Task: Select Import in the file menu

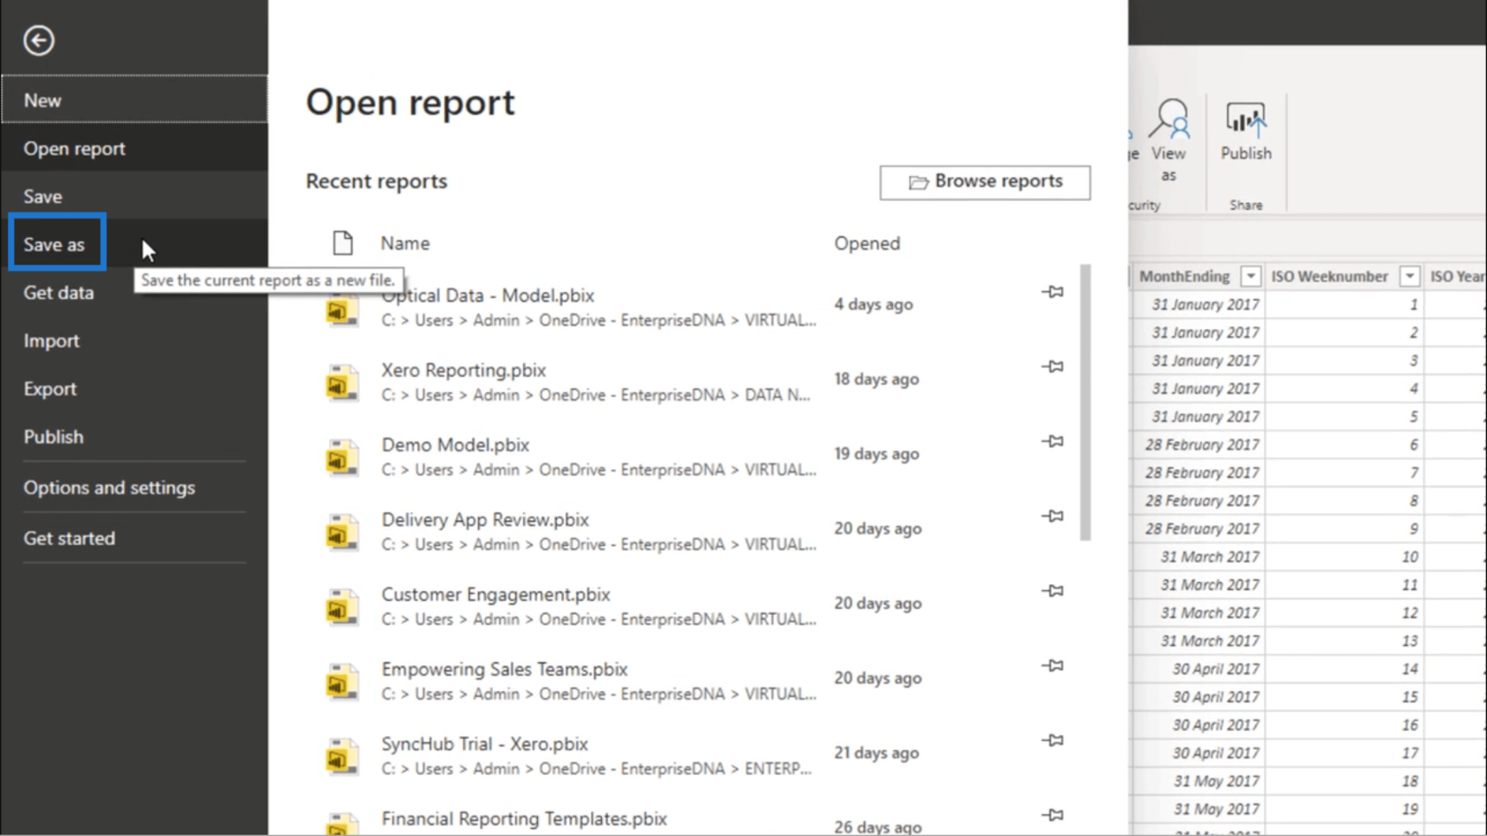Action: (134, 341)
